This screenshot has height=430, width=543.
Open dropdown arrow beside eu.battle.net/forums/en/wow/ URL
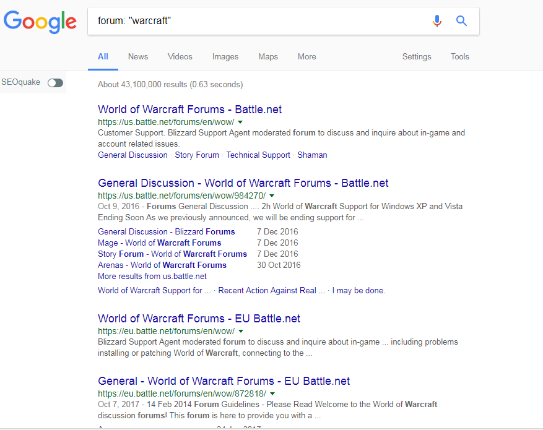(241, 332)
